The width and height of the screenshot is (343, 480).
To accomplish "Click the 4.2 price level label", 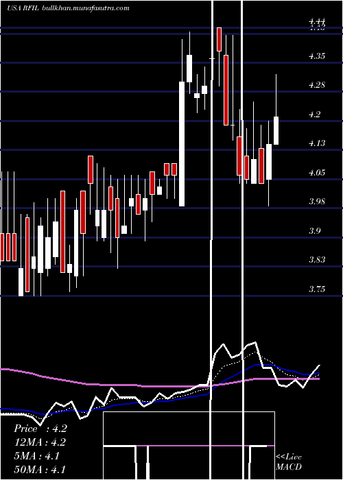I will pyautogui.click(x=314, y=115).
